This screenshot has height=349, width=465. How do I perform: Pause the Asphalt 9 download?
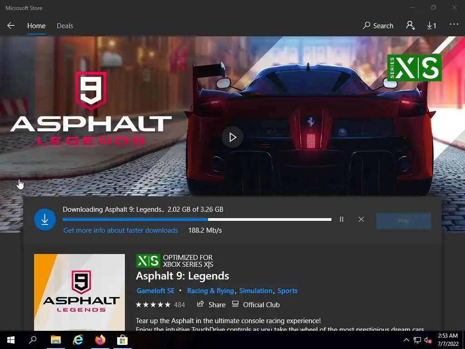tap(341, 219)
